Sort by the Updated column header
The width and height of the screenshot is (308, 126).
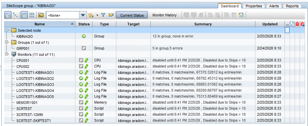point(270,24)
